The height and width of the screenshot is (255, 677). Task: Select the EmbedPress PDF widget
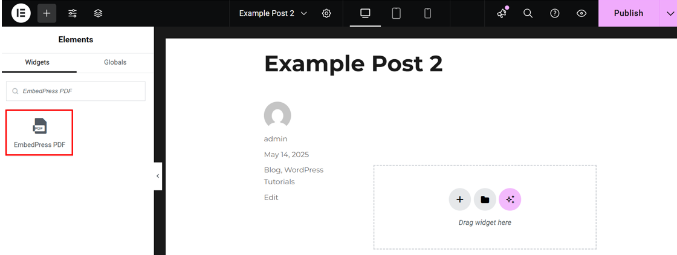tap(39, 132)
